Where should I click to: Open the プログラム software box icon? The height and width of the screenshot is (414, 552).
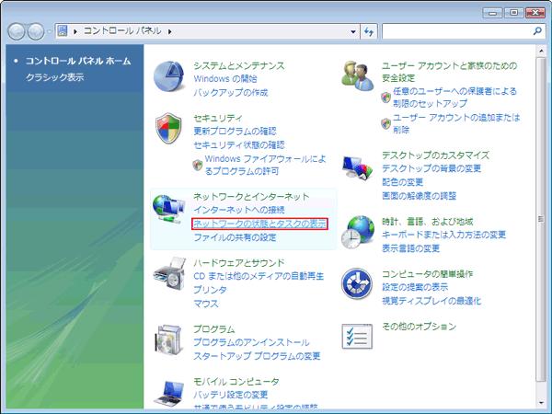pyautogui.click(x=169, y=340)
